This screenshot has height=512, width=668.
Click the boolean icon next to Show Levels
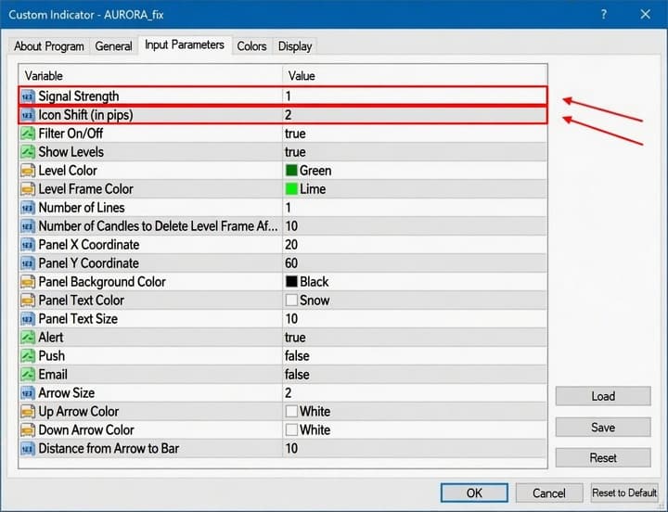point(28,152)
